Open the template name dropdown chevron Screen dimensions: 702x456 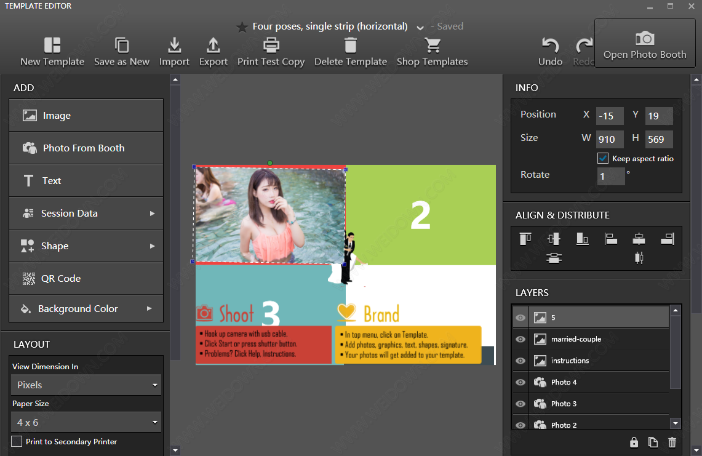click(420, 28)
